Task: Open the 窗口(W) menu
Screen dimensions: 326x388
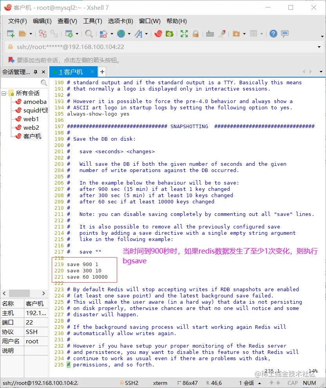Action: click(150, 21)
